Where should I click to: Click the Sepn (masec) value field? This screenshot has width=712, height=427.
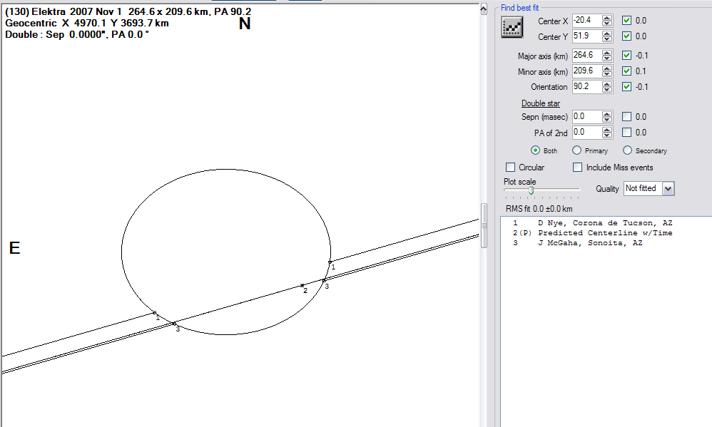pyautogui.click(x=586, y=117)
